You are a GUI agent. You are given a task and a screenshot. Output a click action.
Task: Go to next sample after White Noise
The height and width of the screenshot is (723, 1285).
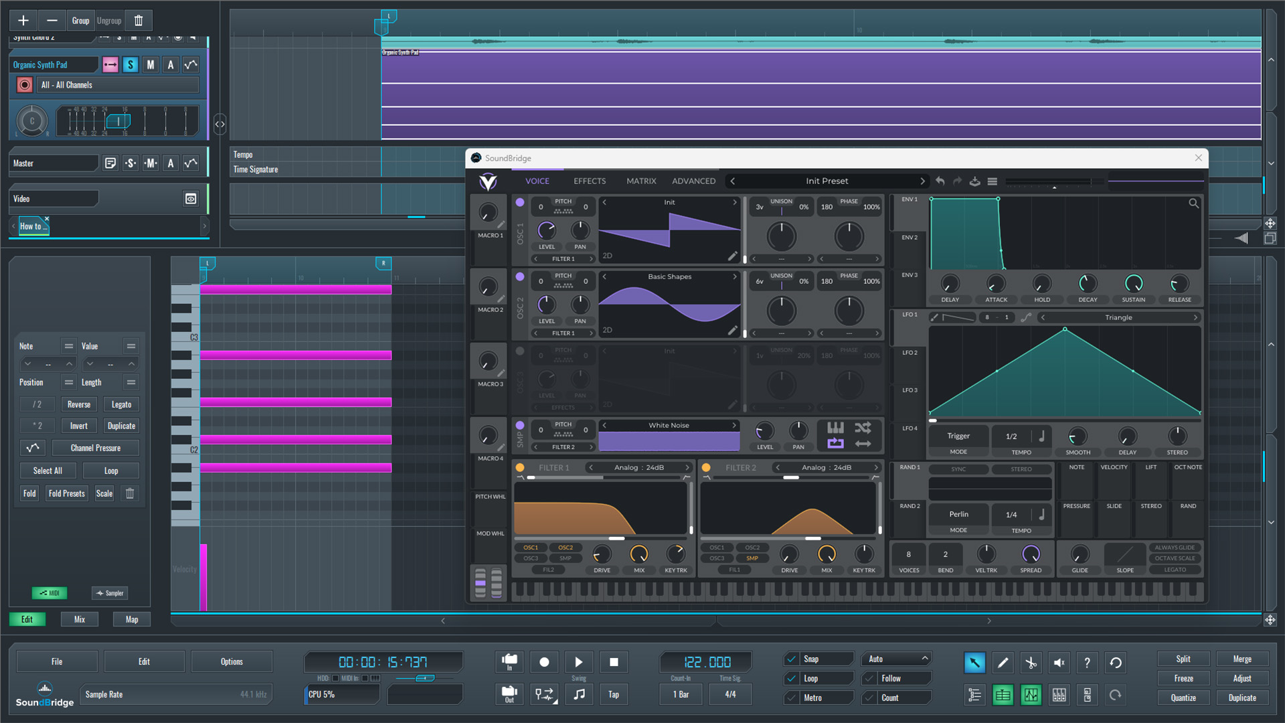click(734, 425)
